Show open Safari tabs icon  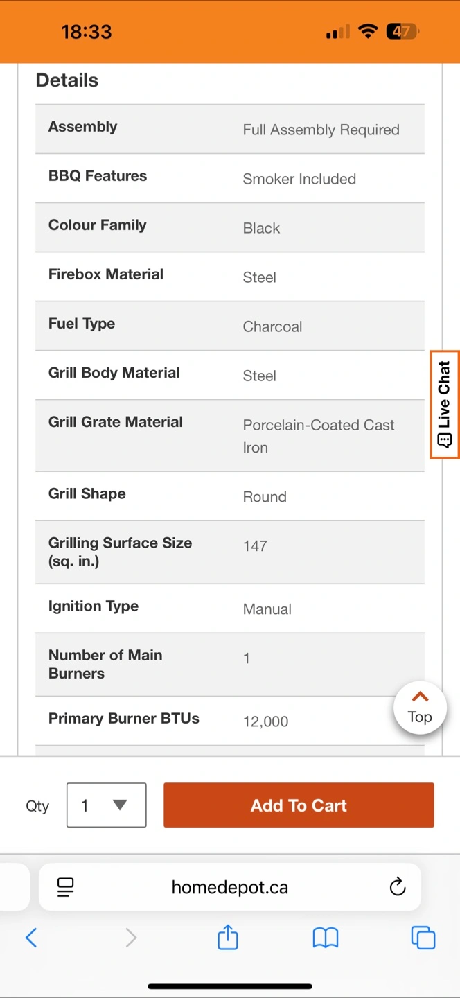[423, 938]
